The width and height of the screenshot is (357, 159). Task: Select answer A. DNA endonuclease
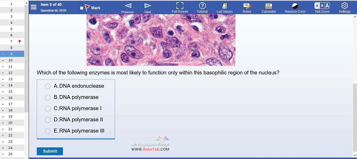coord(47,86)
